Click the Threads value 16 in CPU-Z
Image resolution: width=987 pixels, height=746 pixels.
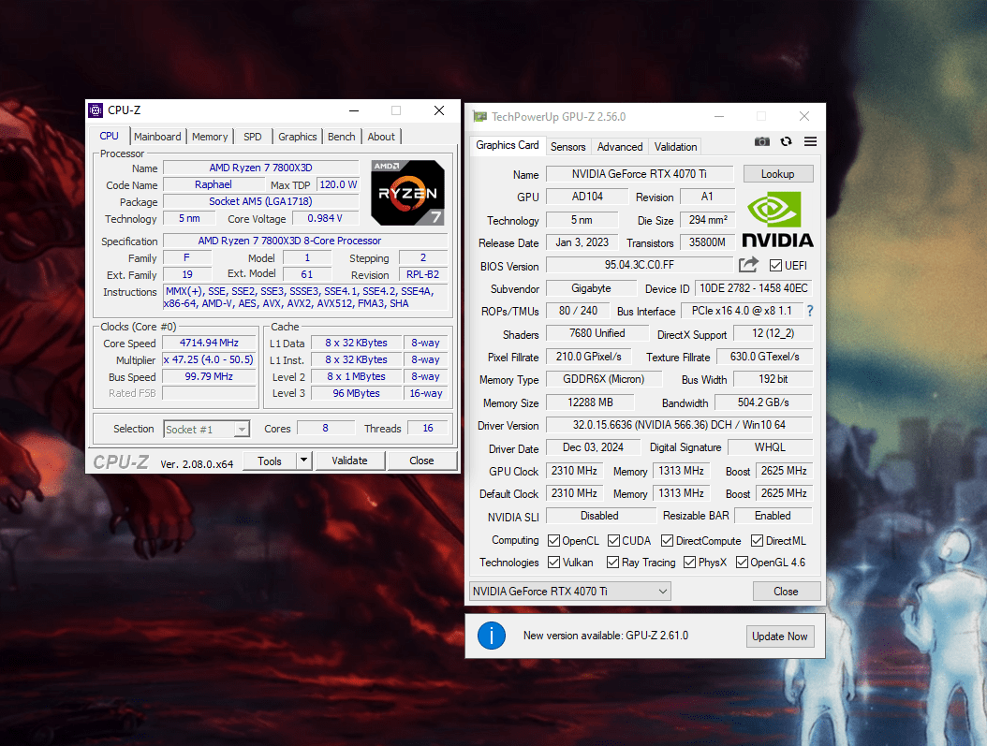[x=427, y=429]
